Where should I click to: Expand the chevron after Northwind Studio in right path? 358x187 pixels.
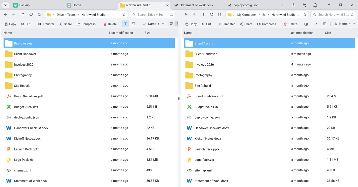pyautogui.click(x=299, y=15)
